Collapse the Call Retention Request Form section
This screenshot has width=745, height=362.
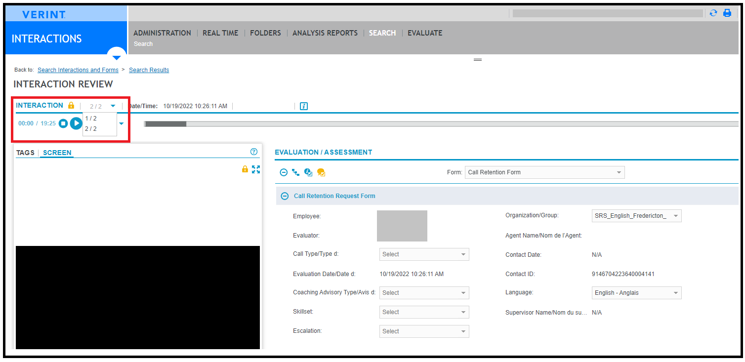pos(285,196)
